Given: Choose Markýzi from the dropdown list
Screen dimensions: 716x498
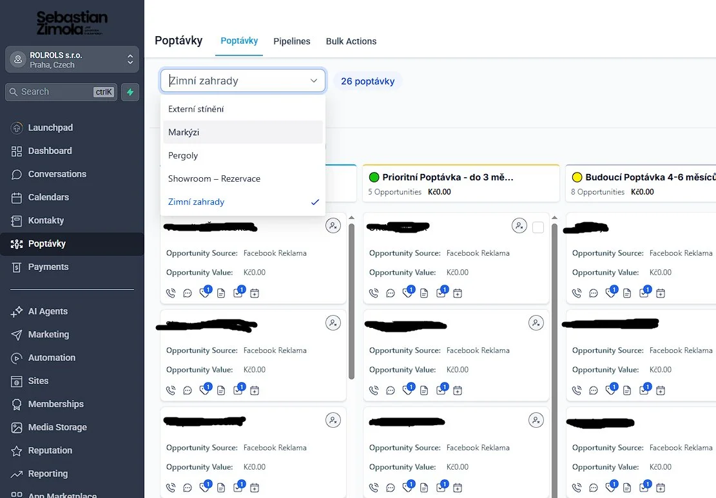Looking at the screenshot, I should [242, 132].
